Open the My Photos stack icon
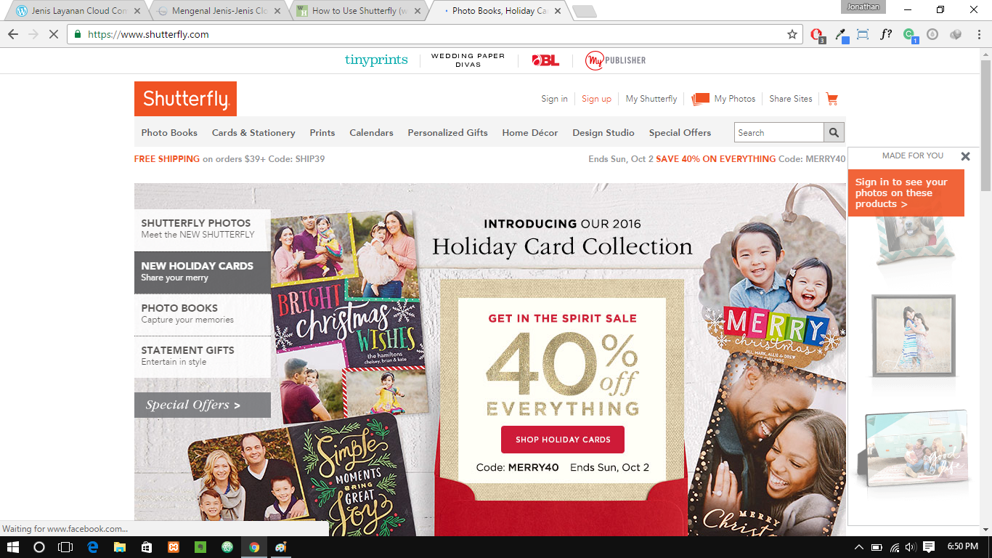 700,99
